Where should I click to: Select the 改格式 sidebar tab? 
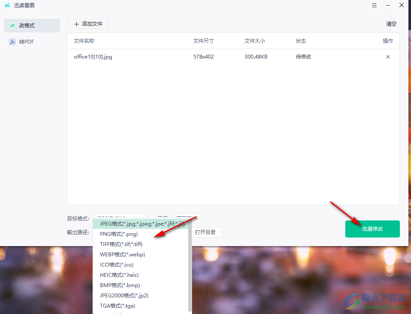pos(32,26)
